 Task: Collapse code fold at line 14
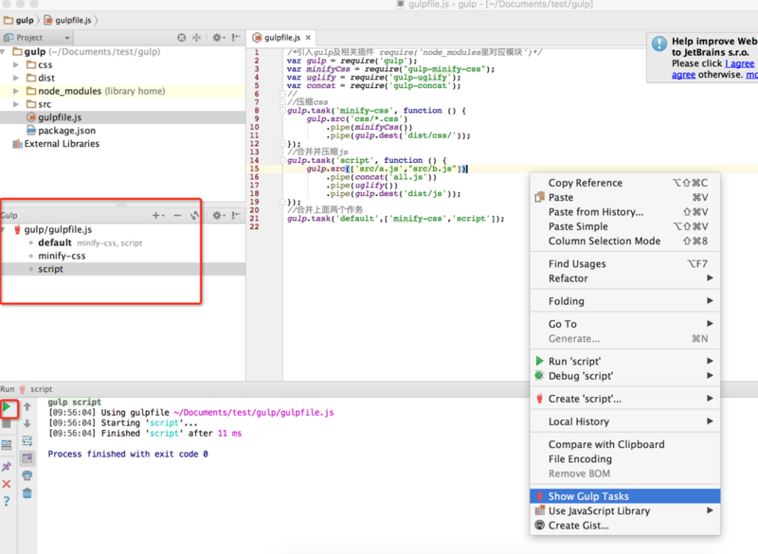[282, 160]
